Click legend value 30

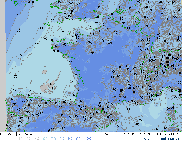pos(29,139)
